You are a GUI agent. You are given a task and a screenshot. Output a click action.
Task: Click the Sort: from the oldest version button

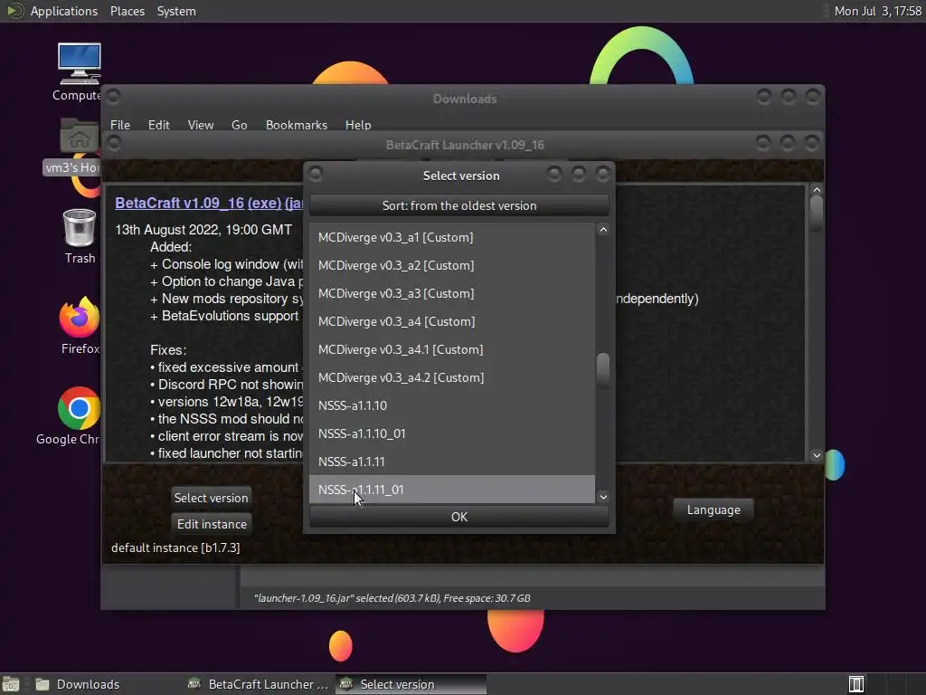pyautogui.click(x=458, y=205)
